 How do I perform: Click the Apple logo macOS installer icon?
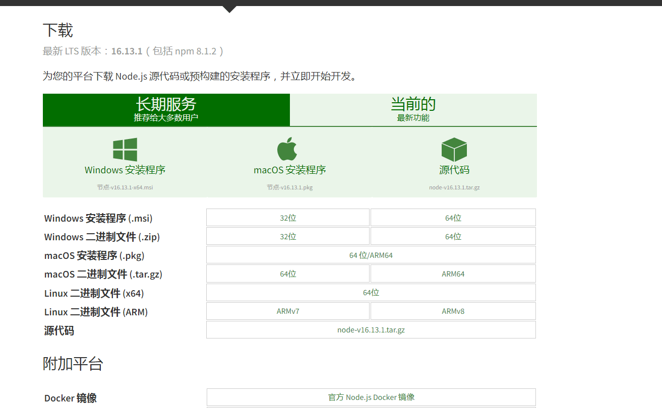(287, 149)
